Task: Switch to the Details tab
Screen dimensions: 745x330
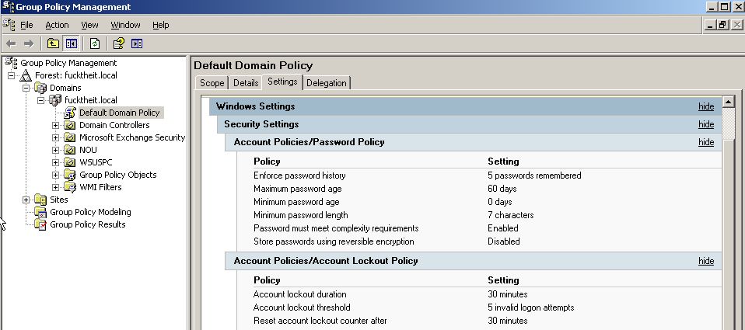Action: click(246, 83)
